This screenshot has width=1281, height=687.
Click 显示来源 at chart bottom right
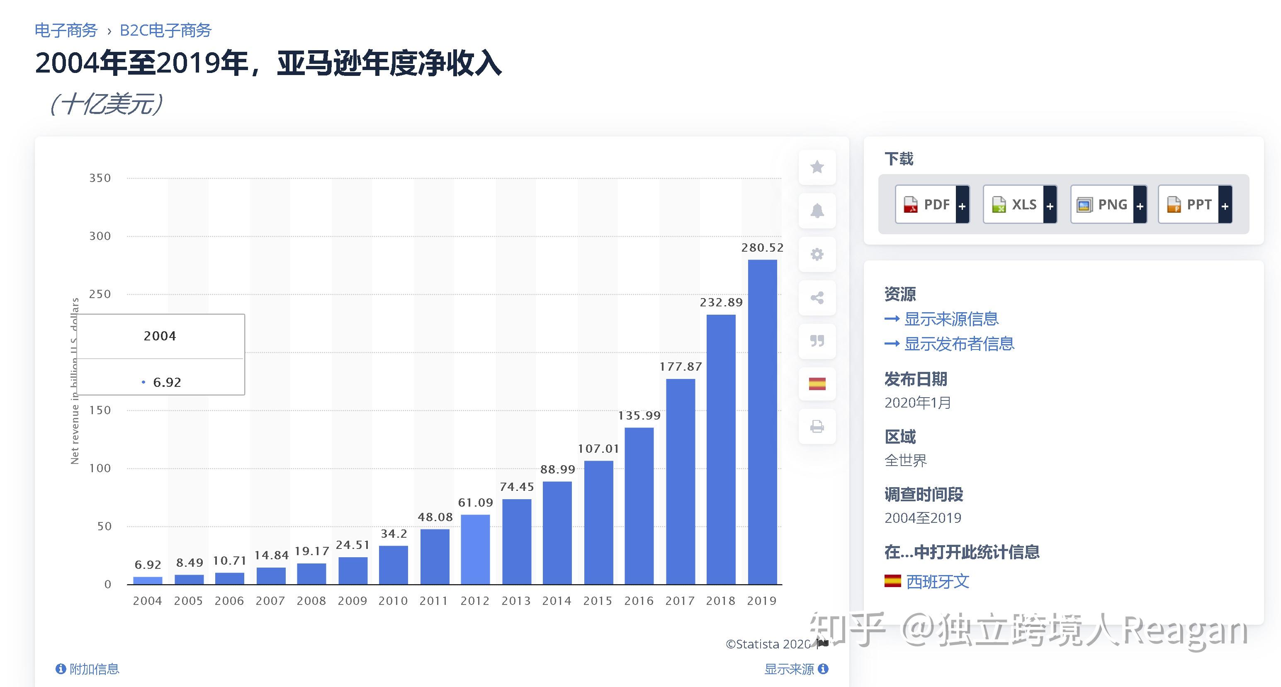[x=789, y=669]
